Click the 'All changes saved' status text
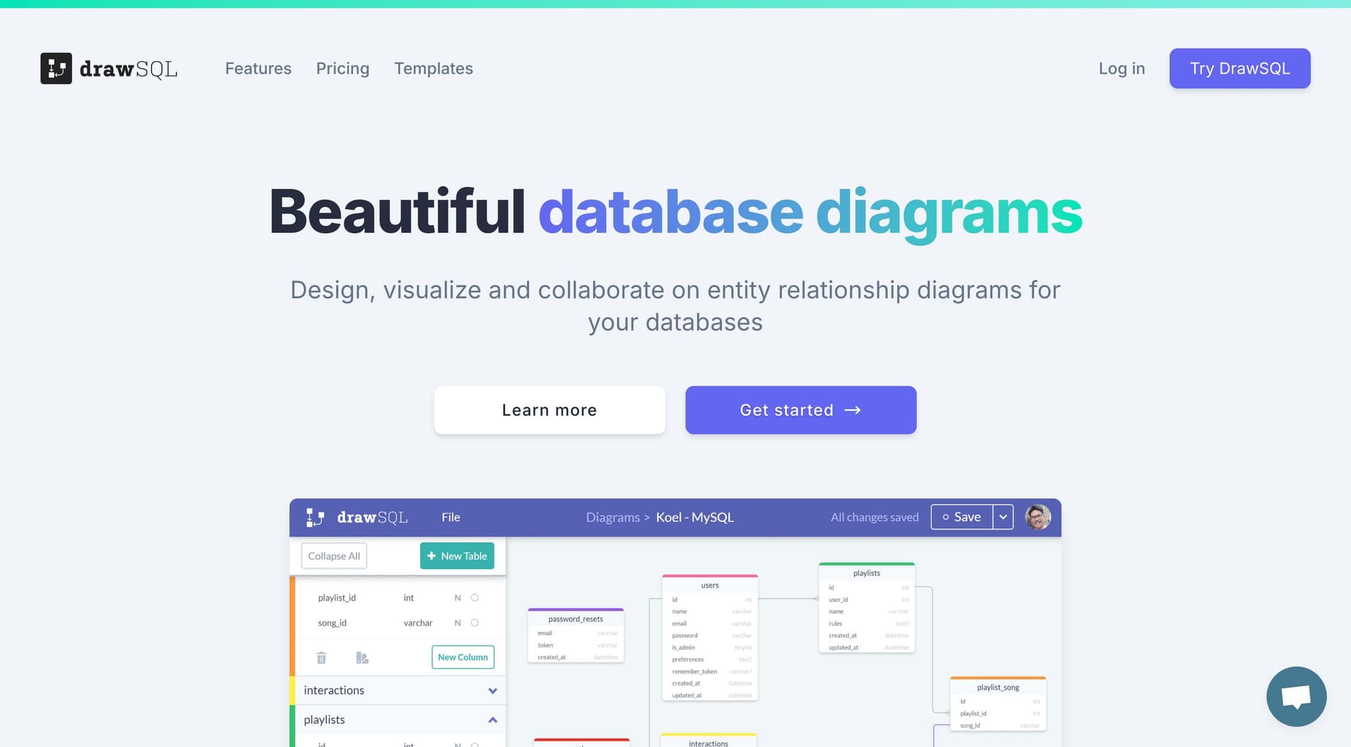This screenshot has height=747, width=1351. [x=875, y=517]
